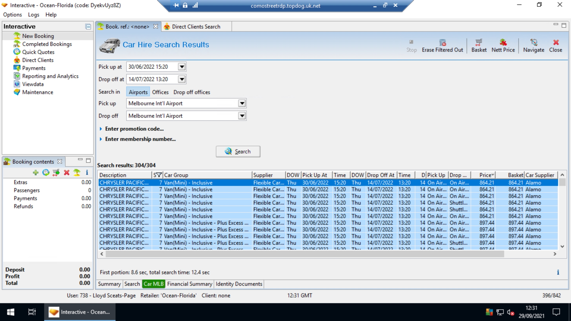Open the Logs menu
Screen dimensions: 571x321
(x=33, y=15)
